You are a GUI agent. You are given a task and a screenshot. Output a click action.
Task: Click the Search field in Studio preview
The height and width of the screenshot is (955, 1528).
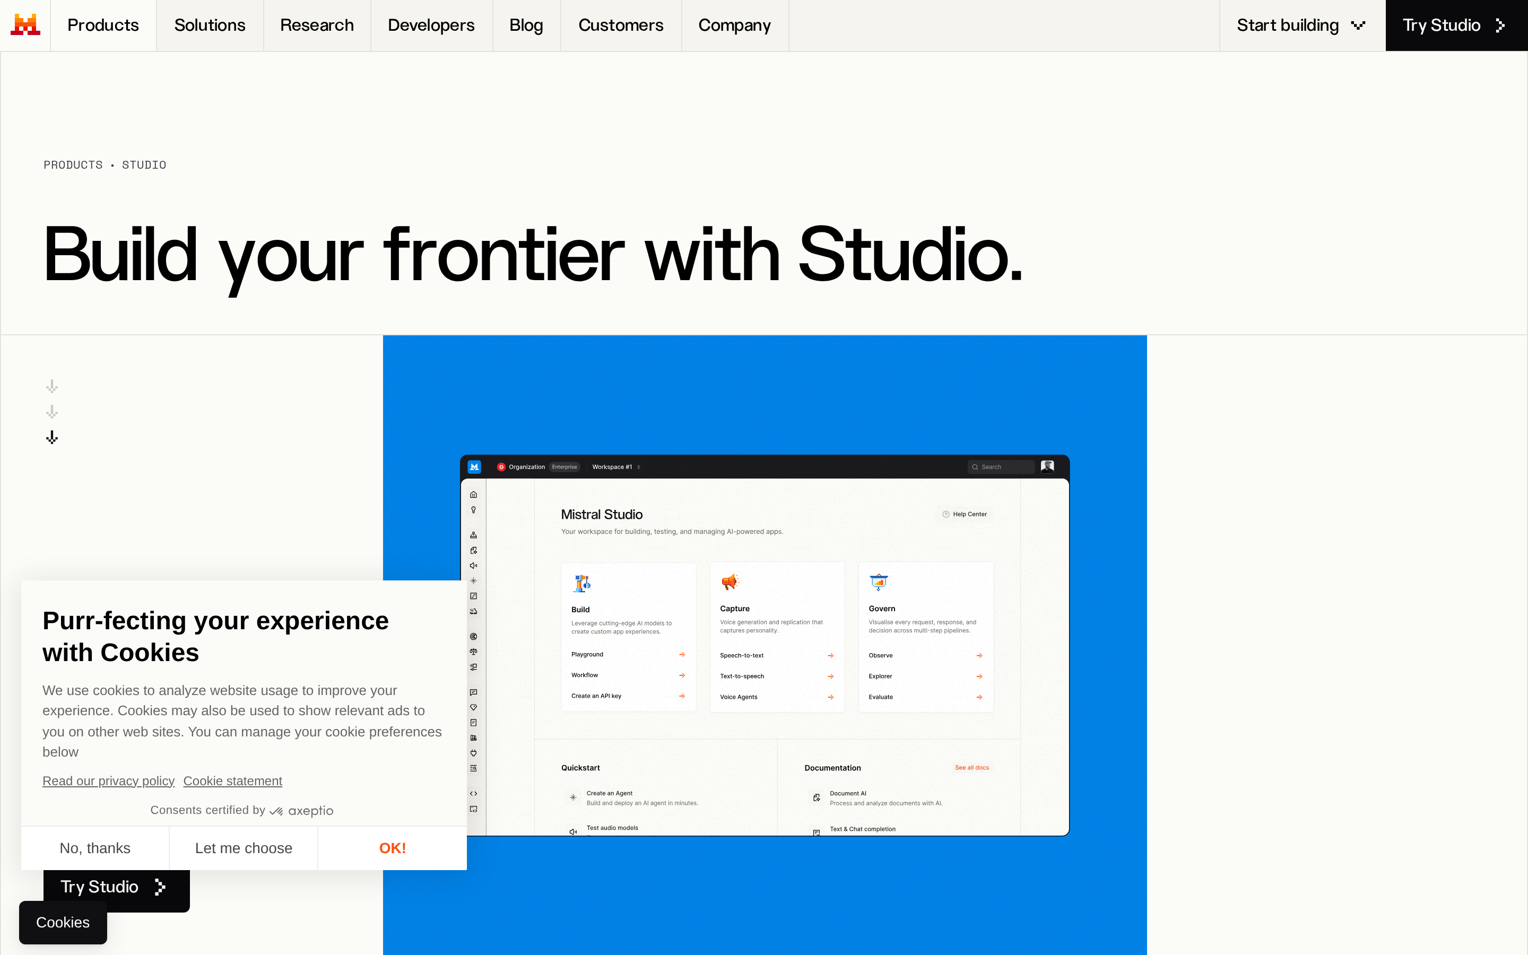1001,467
